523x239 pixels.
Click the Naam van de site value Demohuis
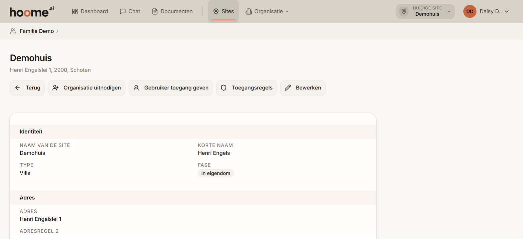pos(32,153)
